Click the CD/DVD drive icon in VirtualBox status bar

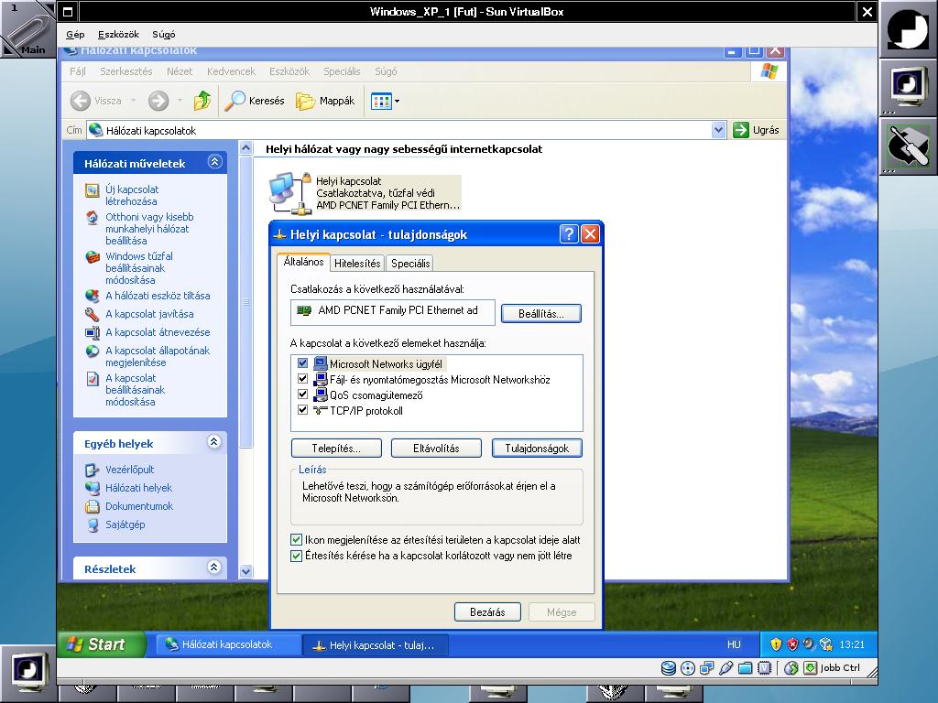coord(688,667)
